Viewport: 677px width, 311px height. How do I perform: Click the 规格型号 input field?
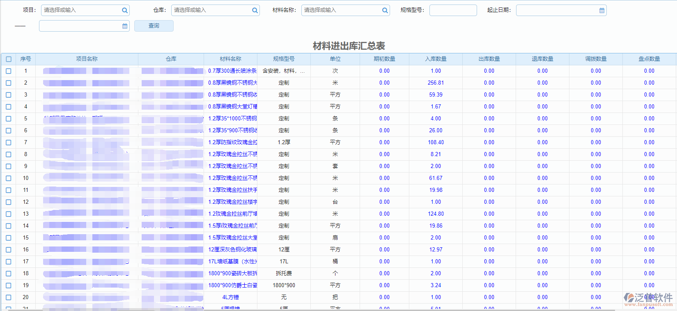click(453, 10)
